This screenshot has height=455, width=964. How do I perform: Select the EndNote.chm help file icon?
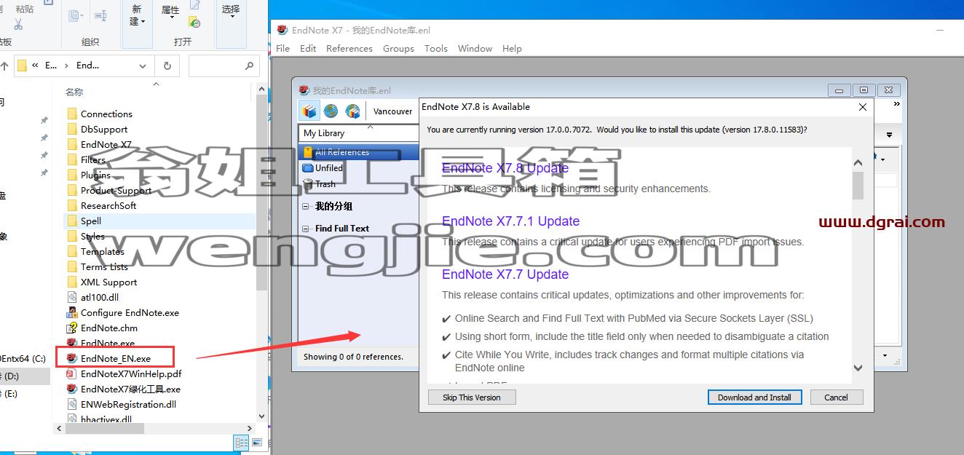pos(72,328)
